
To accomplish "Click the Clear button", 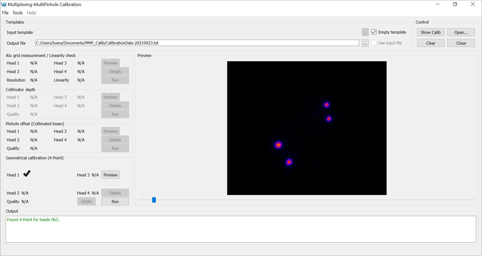I will tap(430, 43).
